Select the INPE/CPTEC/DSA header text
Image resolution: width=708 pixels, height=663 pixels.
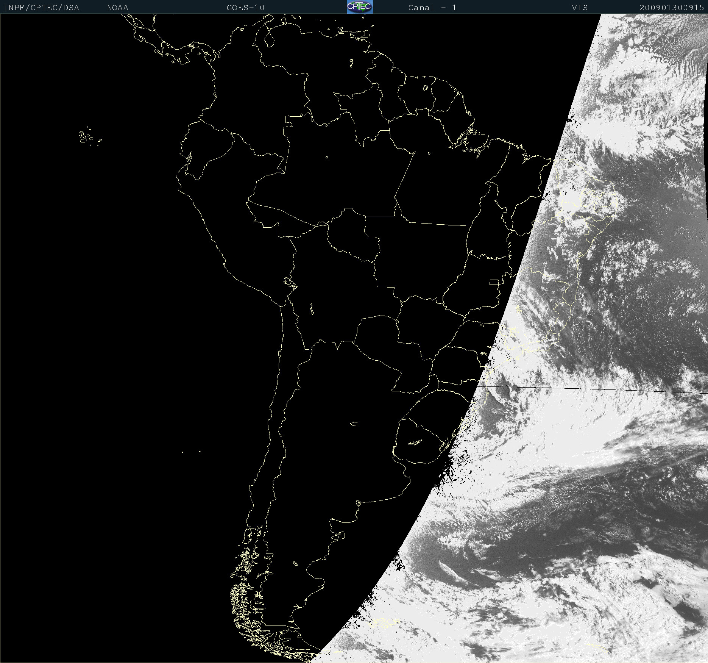click(41, 8)
